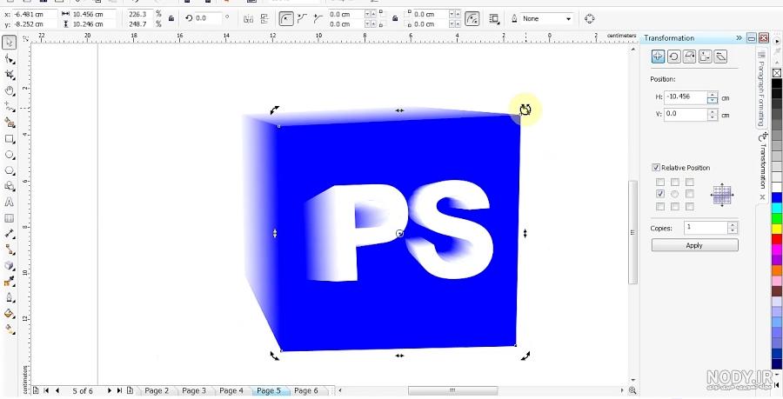Select the Freehand drawing tool
The height and width of the screenshot is (399, 783).
[x=9, y=107]
